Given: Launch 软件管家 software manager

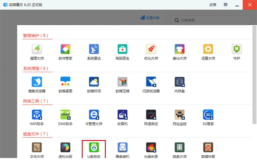Looking at the screenshot, I should [x=65, y=52].
